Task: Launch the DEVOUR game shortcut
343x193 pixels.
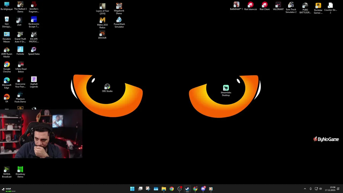Action: tap(102, 35)
